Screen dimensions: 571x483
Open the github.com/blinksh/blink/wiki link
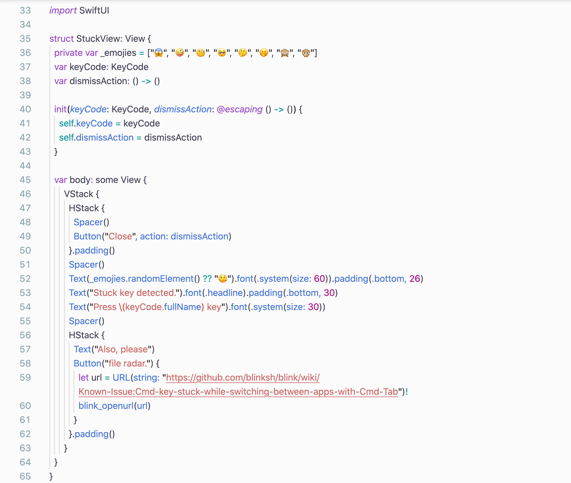pyautogui.click(x=243, y=378)
